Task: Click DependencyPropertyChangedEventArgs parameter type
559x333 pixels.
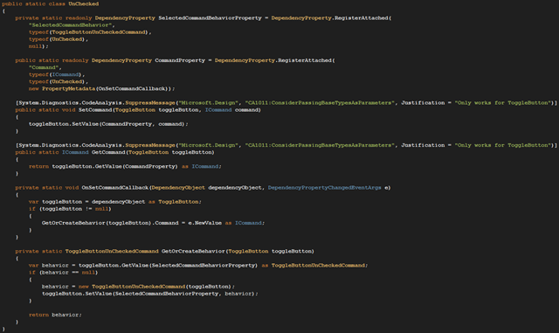Action: [324, 188]
